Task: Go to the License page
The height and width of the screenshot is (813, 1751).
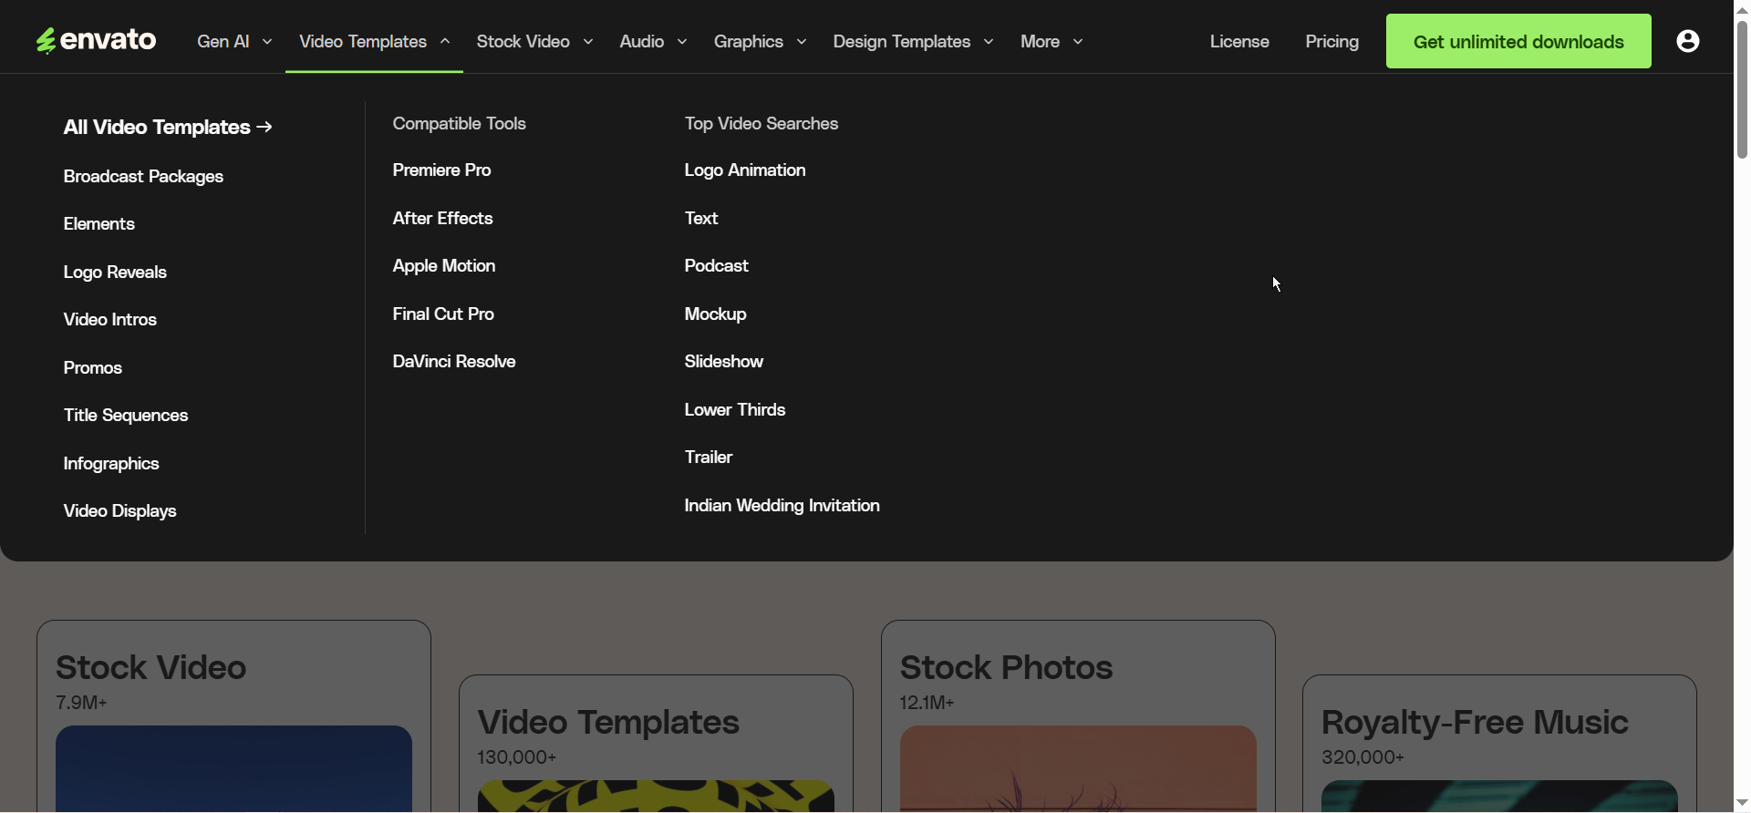Action: click(1239, 42)
